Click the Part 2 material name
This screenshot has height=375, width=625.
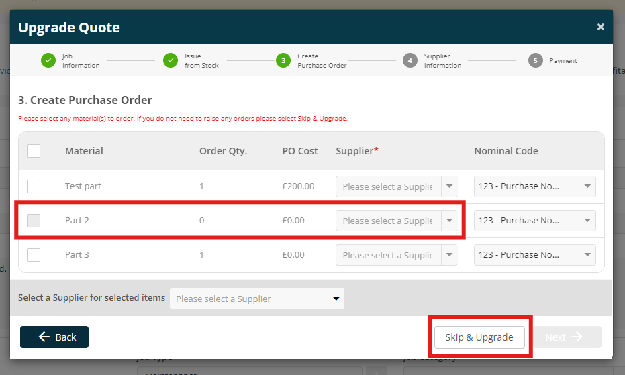77,221
